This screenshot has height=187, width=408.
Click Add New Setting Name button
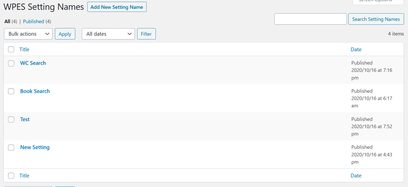(117, 7)
